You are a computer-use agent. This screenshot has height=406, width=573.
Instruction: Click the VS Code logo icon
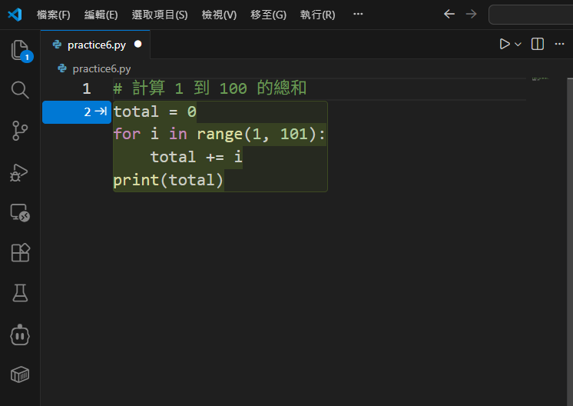pyautogui.click(x=15, y=15)
